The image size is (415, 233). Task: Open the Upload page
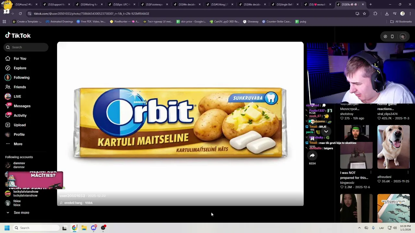click(19, 125)
